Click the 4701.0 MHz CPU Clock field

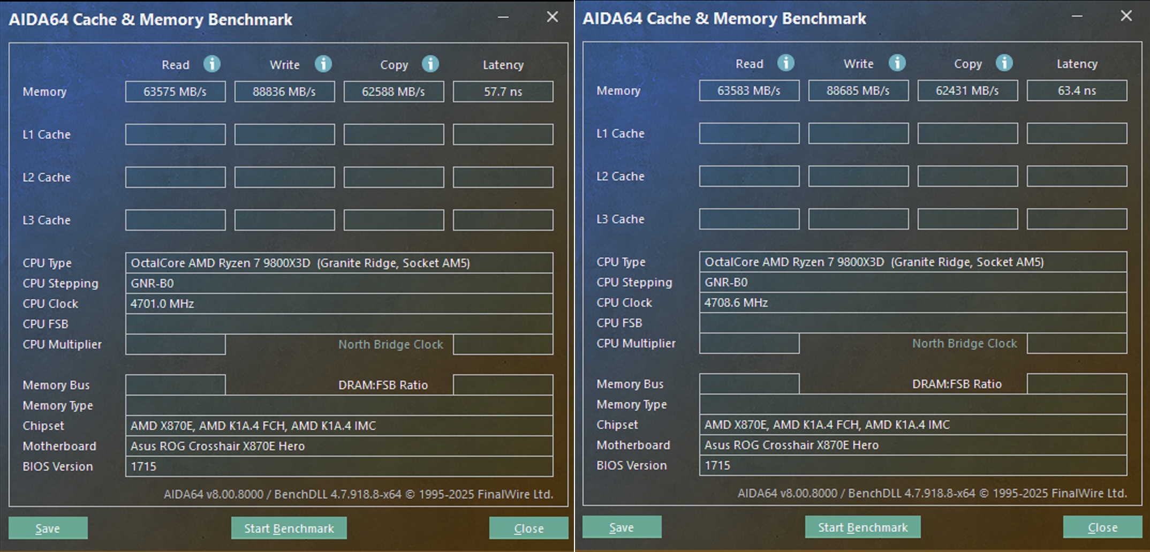point(339,304)
